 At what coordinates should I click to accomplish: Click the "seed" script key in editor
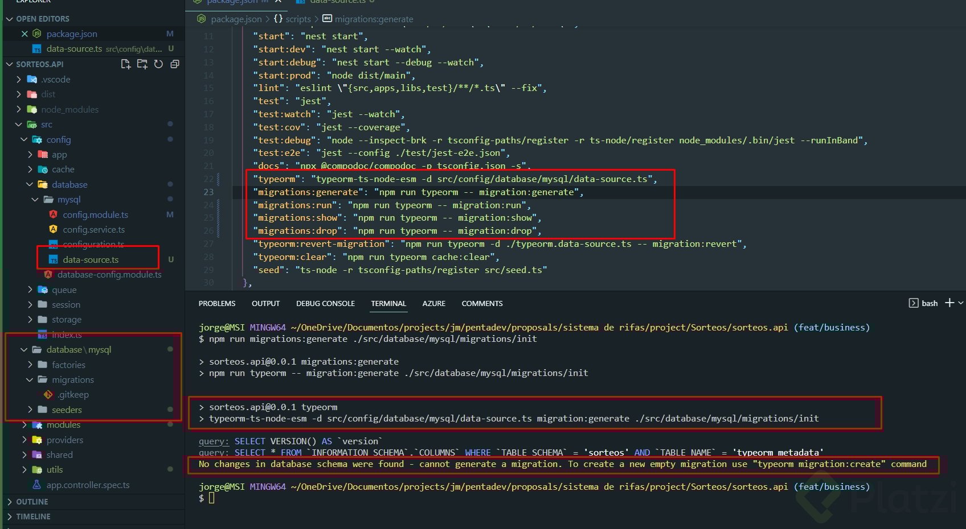[268, 270]
